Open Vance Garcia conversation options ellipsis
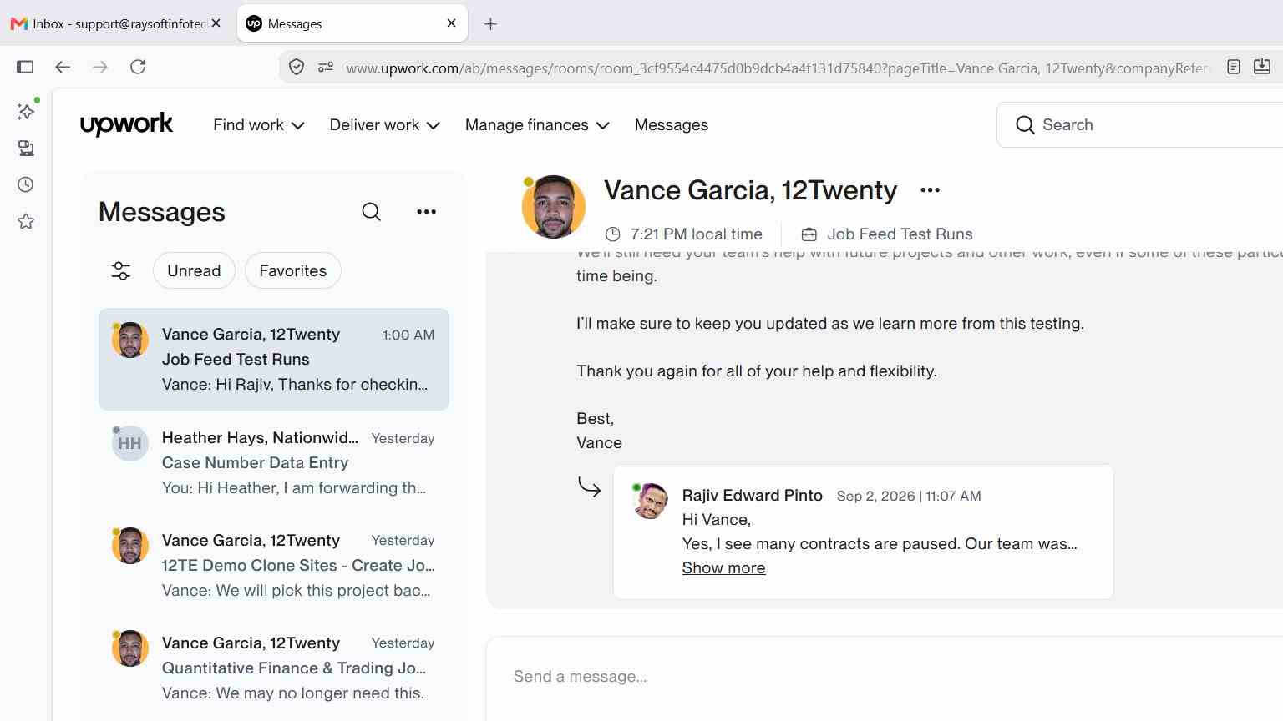 pos(930,190)
